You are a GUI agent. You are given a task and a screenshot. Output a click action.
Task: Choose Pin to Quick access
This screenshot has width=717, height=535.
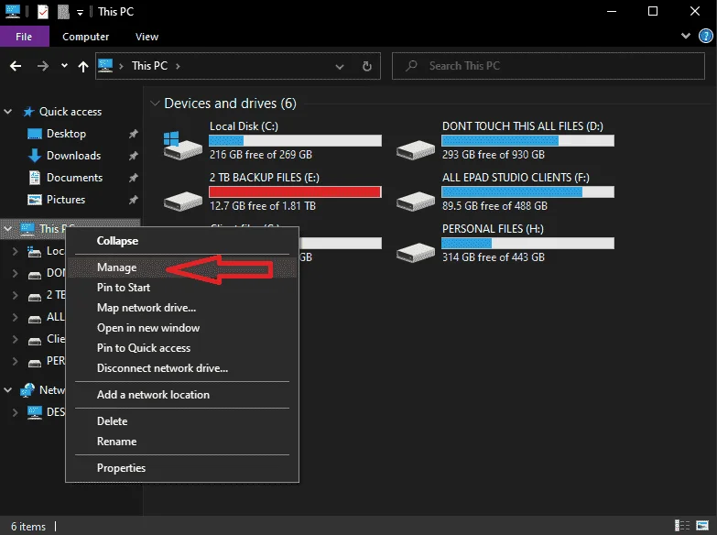pyautogui.click(x=182, y=348)
